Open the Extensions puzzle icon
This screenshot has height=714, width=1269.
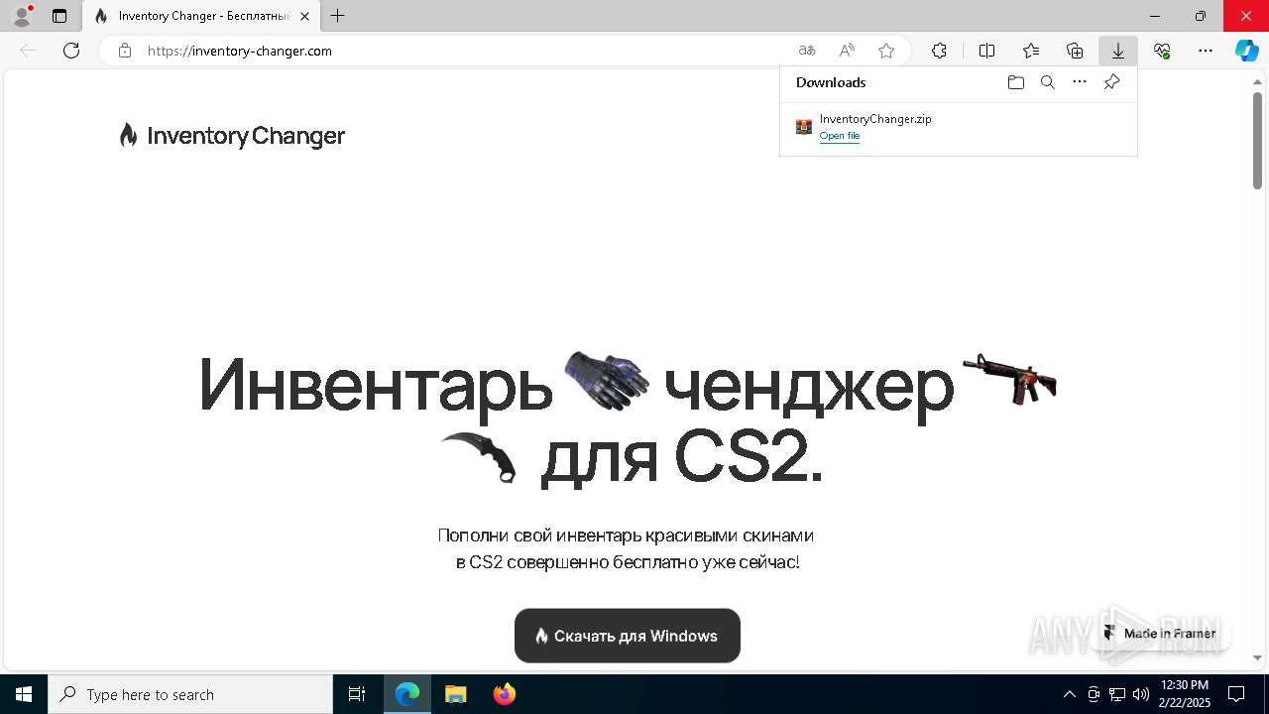(x=939, y=51)
